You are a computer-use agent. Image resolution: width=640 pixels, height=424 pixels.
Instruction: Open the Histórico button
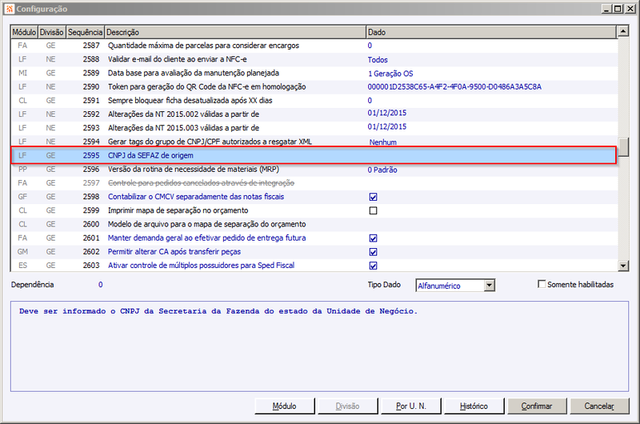click(474, 406)
